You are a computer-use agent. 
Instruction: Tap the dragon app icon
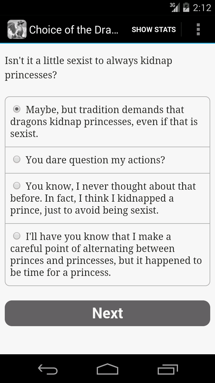(17, 29)
